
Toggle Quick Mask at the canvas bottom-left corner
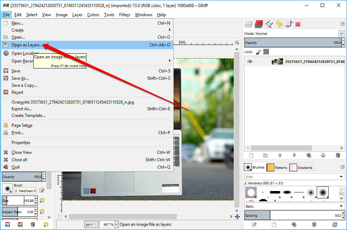(59, 217)
